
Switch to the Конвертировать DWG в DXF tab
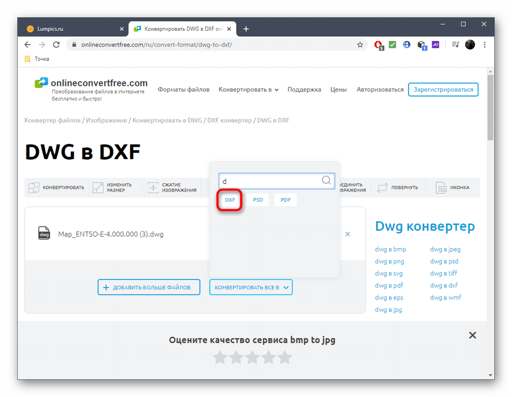182,29
